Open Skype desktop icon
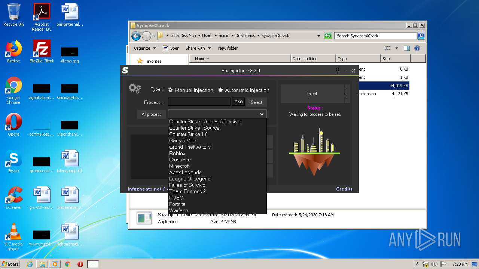The width and height of the screenshot is (479, 269). coord(13,161)
